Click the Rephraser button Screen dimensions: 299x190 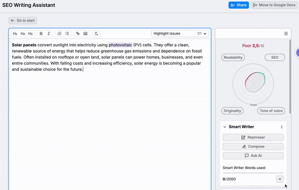click(253, 137)
